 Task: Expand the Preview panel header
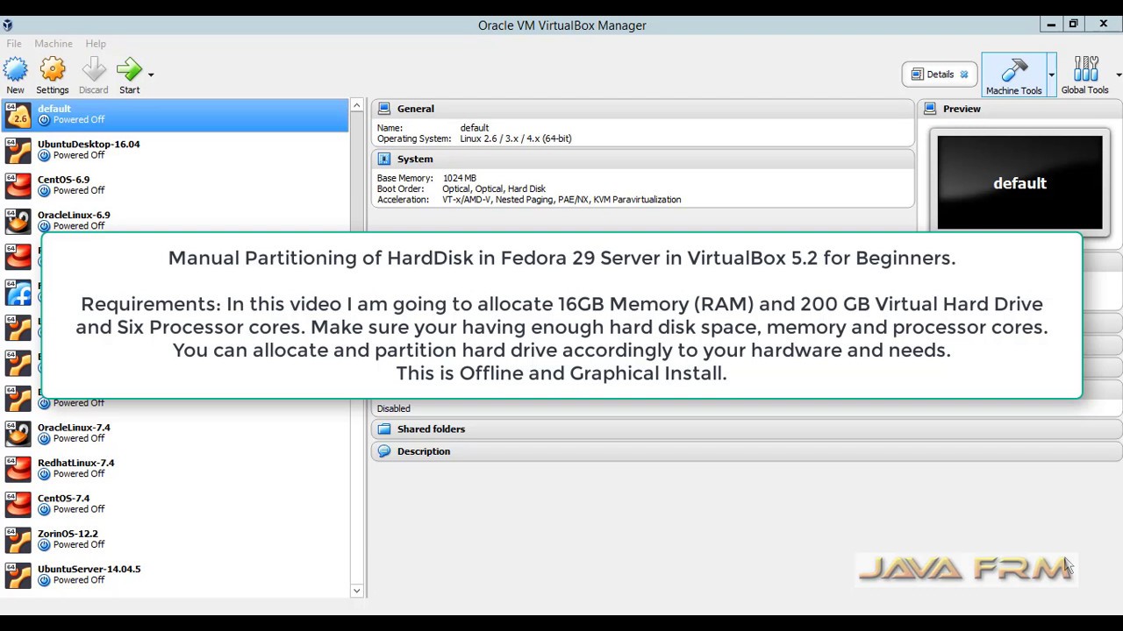[1019, 109]
